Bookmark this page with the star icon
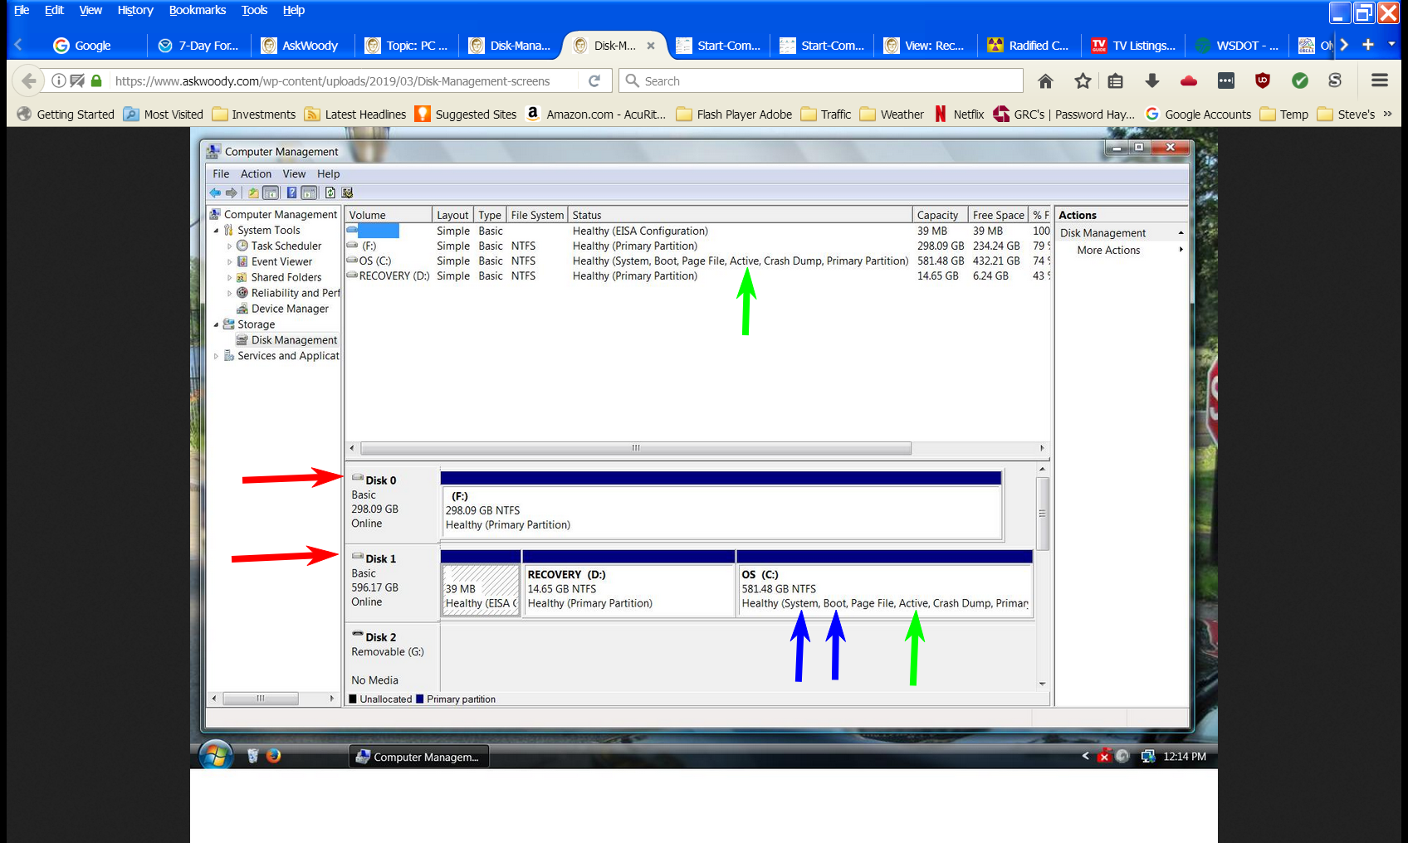This screenshot has height=843, width=1408. pyautogui.click(x=1082, y=81)
